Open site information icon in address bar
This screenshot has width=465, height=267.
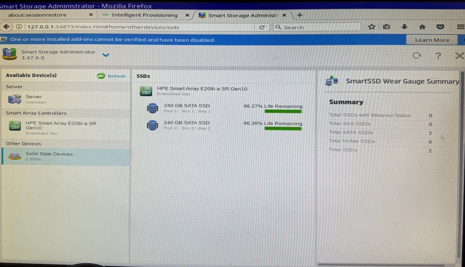(x=19, y=27)
